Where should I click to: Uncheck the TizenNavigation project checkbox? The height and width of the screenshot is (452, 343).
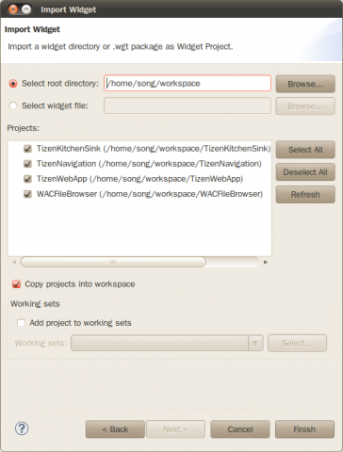[x=27, y=164]
